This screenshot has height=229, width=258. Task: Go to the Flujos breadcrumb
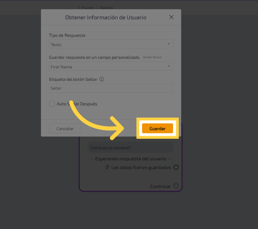click(87, 7)
